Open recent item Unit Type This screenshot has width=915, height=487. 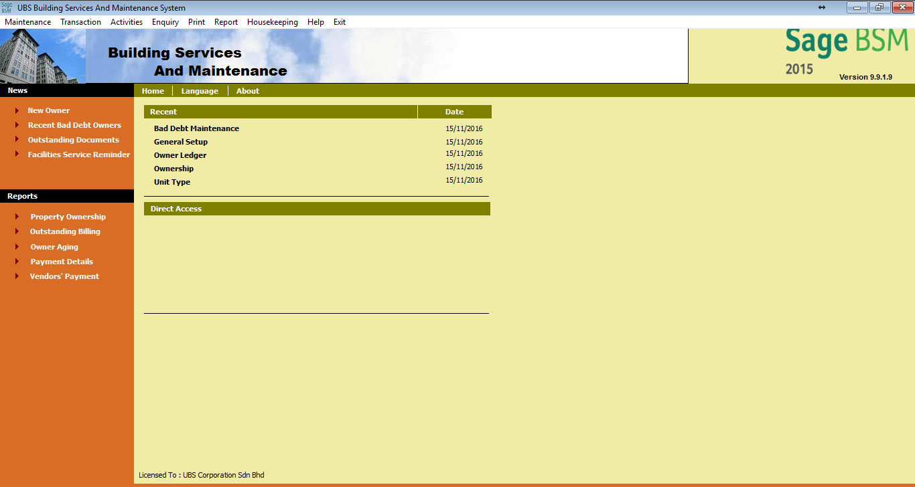click(172, 182)
